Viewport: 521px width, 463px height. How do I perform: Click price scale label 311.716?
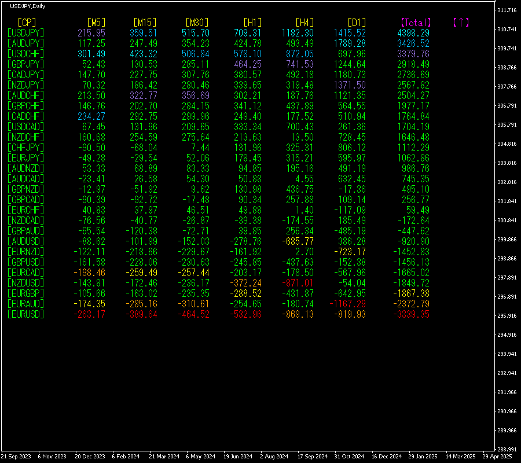coord(507,10)
